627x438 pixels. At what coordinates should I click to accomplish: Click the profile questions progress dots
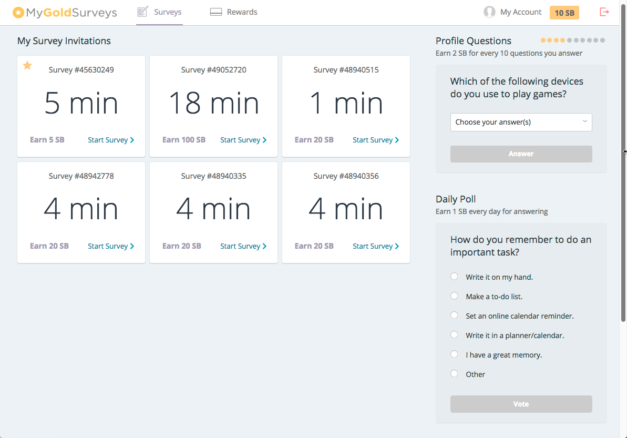tap(572, 40)
